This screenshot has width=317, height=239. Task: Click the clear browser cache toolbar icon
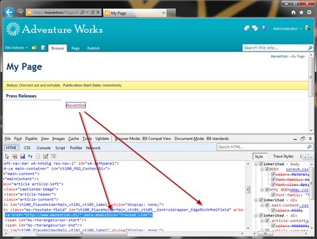[15, 156]
